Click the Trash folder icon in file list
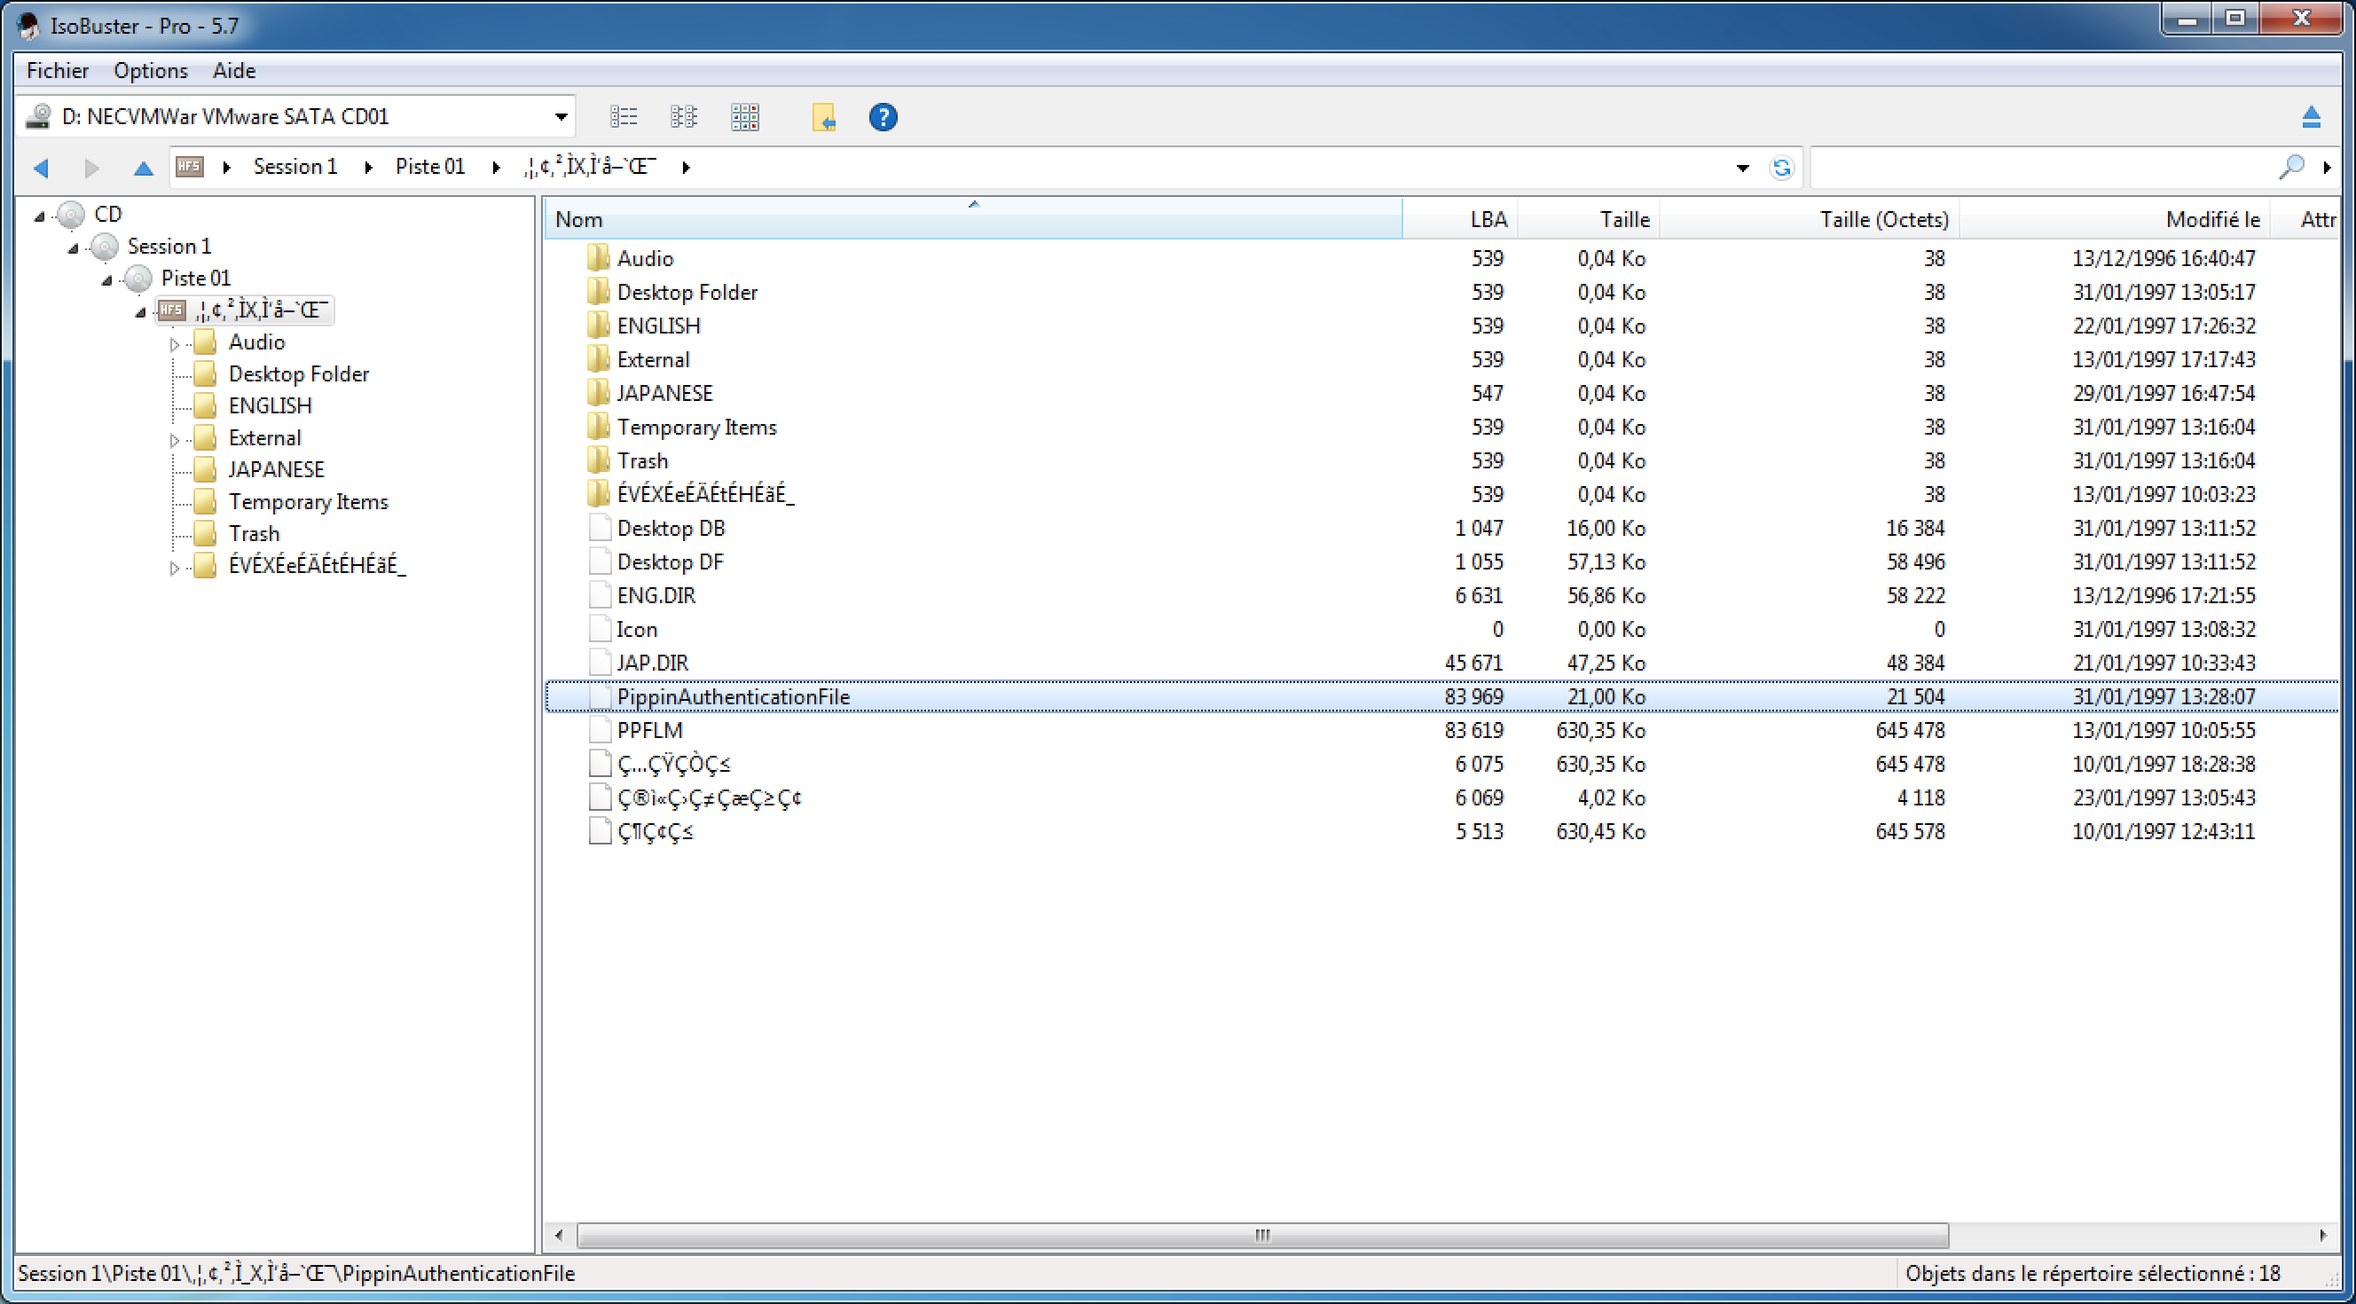2356x1304 pixels. (x=598, y=461)
